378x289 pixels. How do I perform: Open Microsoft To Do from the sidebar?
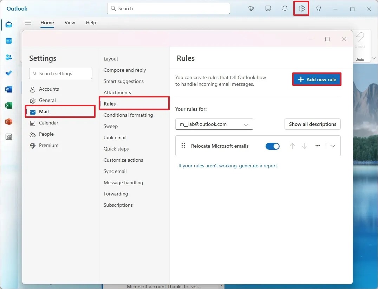click(x=8, y=73)
